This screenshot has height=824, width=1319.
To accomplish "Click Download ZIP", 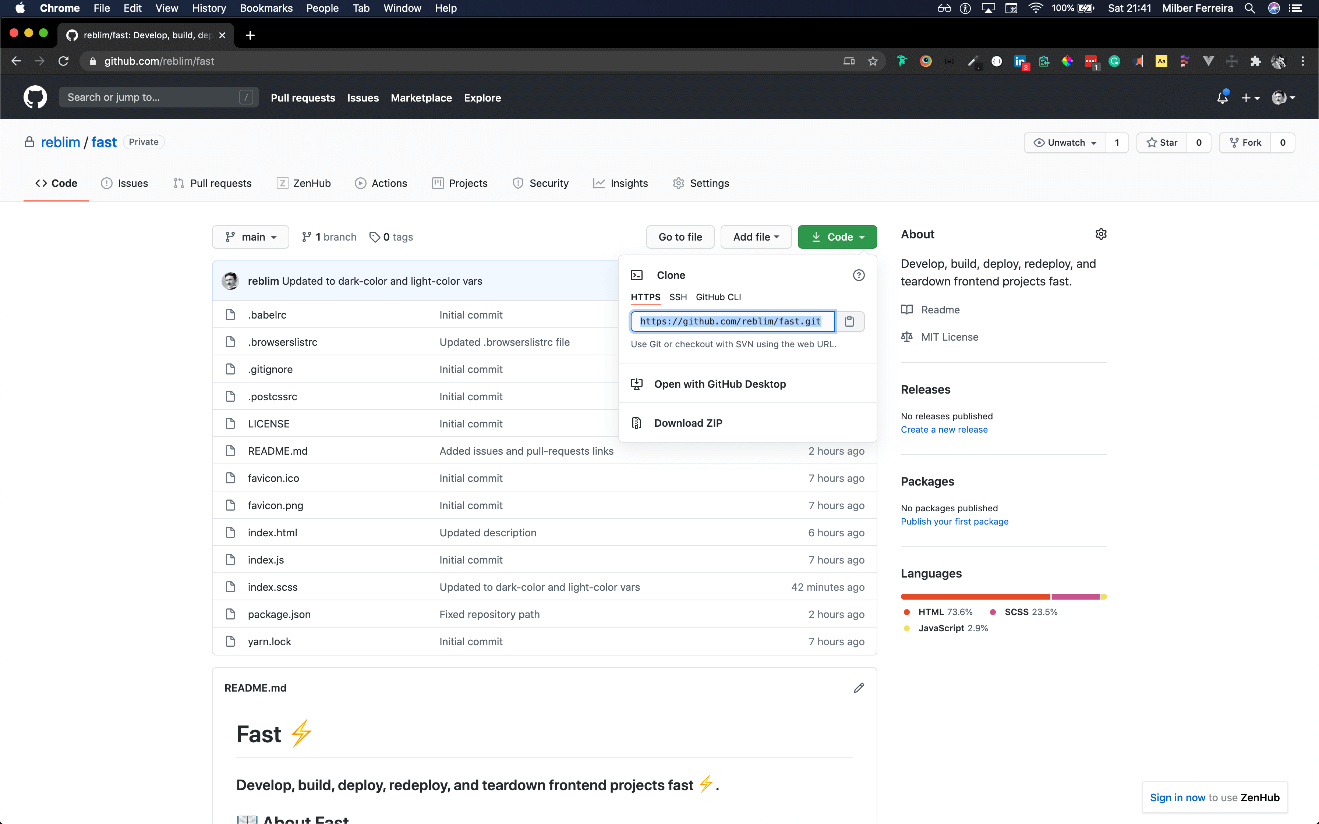I will point(688,423).
